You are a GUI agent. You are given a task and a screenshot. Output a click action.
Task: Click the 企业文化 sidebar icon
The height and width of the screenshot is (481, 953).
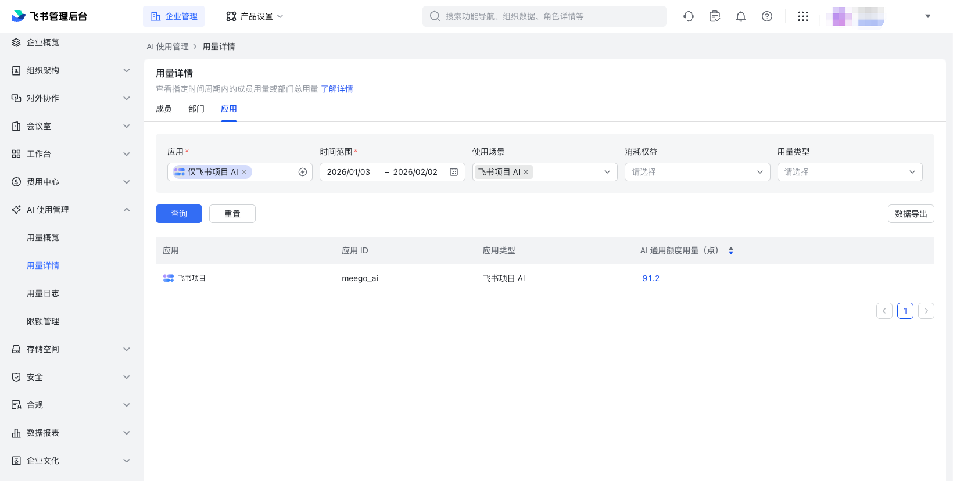click(16, 461)
